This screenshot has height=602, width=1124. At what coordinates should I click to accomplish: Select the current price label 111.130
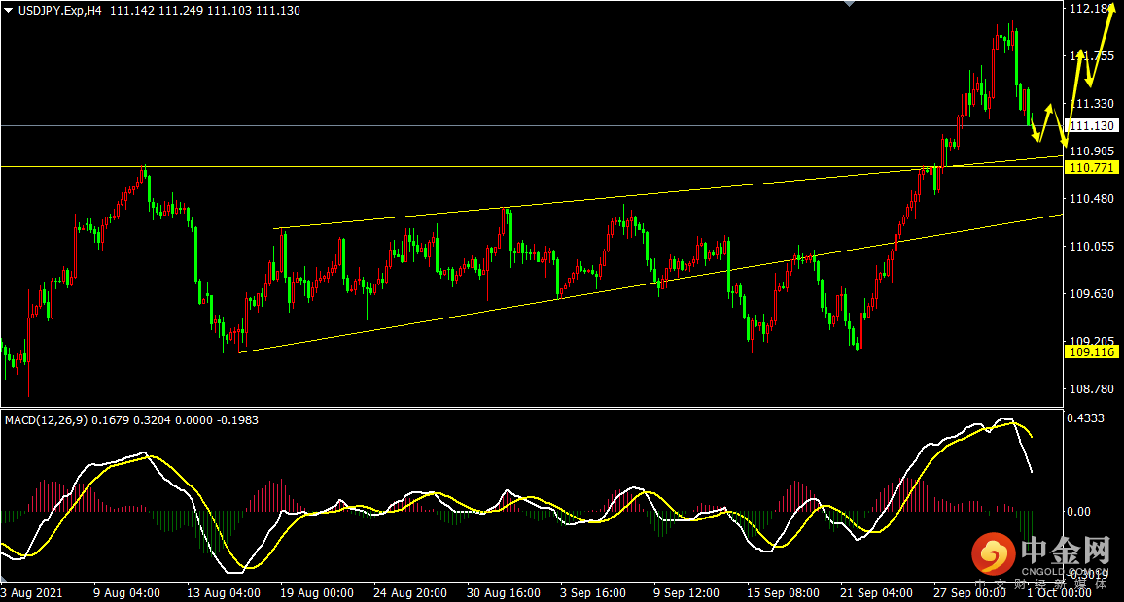tap(1092, 126)
